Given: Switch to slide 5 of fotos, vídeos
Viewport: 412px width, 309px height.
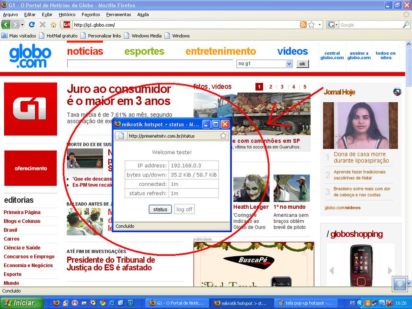Looking at the screenshot, I should [305, 87].
